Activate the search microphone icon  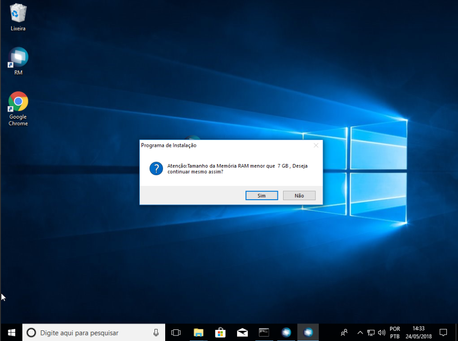point(156,333)
